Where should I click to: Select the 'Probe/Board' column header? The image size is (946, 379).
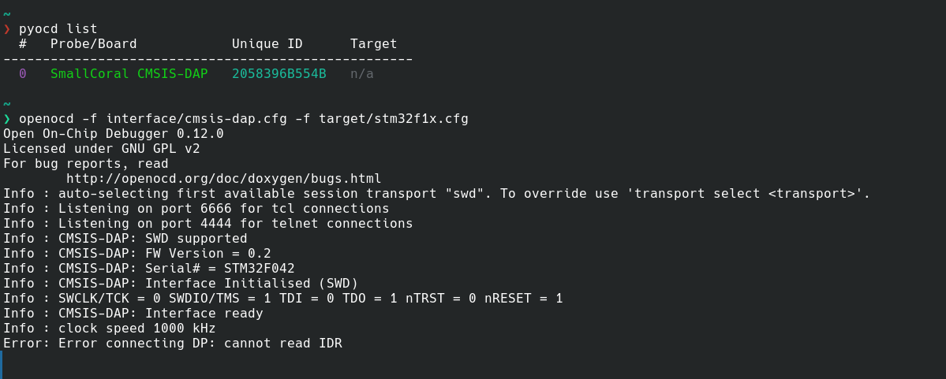point(93,44)
